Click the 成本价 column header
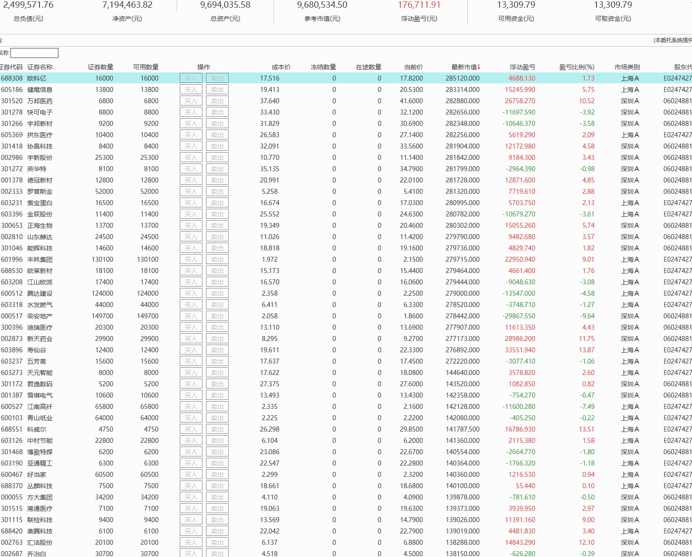692x557 pixels. coord(281,67)
